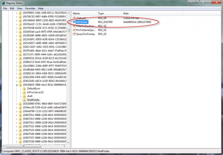Click folder icon of {01FE4A1F key
The image size is (223, 155).
(x=20, y=24)
